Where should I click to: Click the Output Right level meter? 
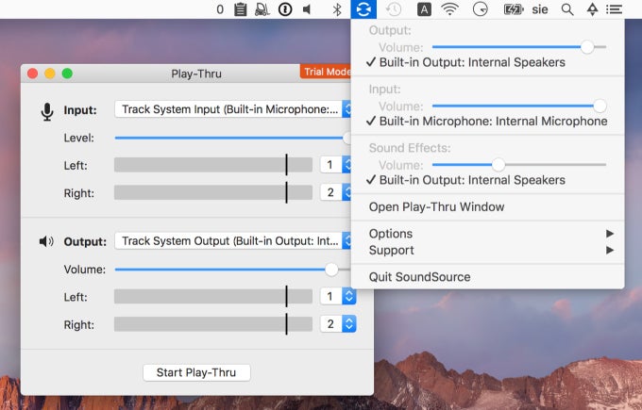tap(213, 324)
